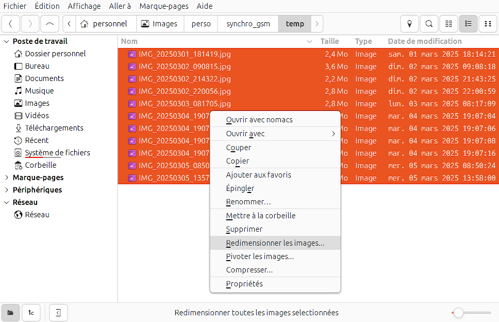Choose Compresser… in context menu
The width and height of the screenshot is (499, 322).
(x=275, y=270)
